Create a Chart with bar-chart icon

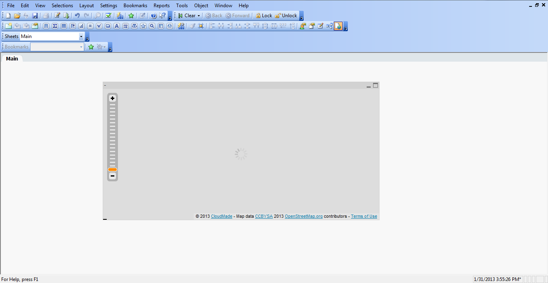81,26
